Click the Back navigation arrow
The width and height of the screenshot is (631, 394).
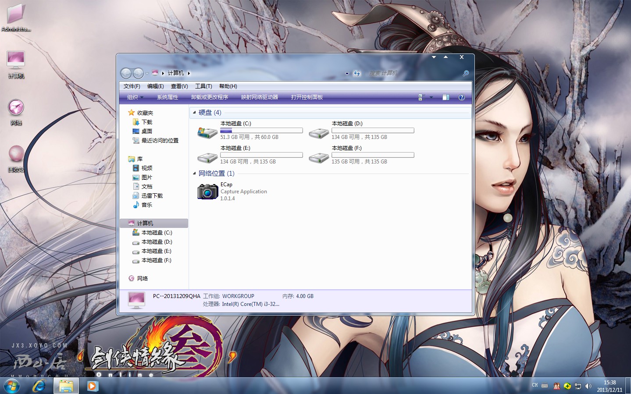[126, 73]
